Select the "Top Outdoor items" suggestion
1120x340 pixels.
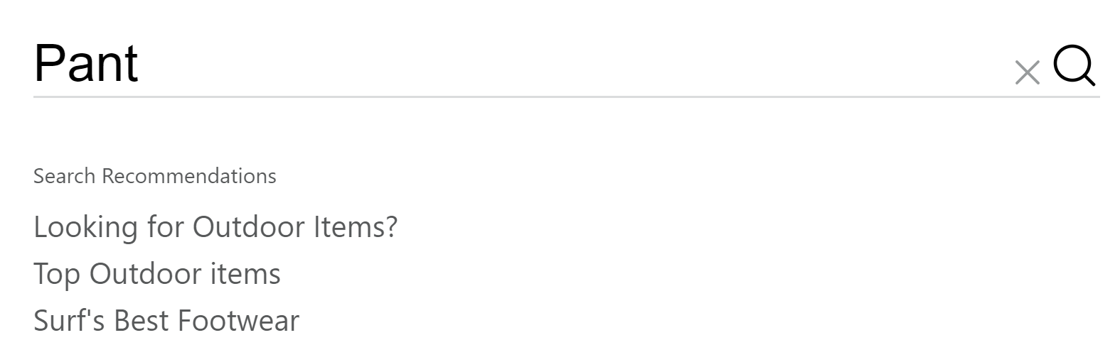click(157, 274)
